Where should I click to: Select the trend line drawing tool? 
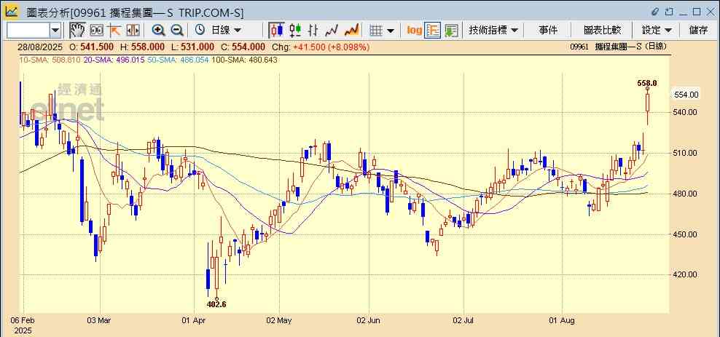pyautogui.click(x=114, y=31)
